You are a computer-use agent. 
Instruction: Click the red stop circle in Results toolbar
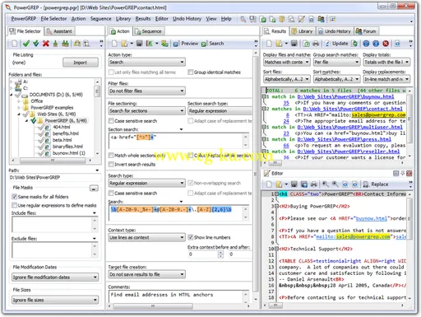click(386, 44)
